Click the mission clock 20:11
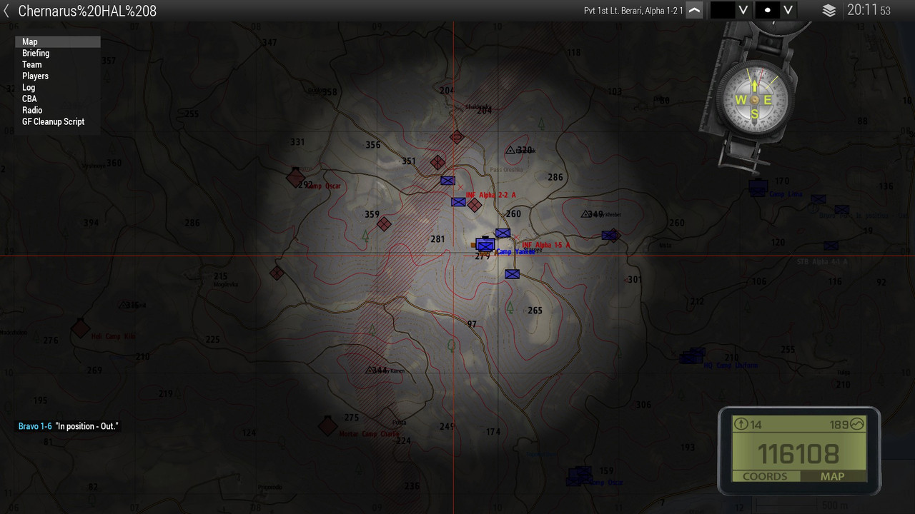The image size is (915, 514). coord(861,10)
